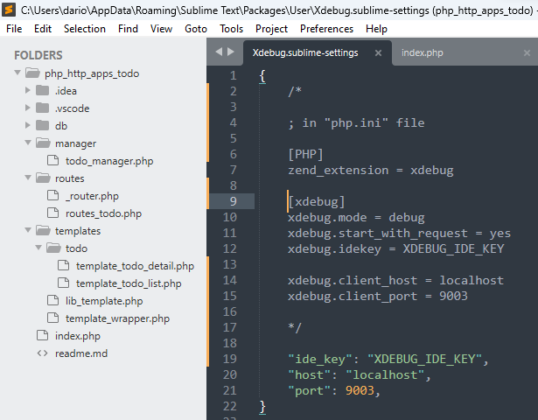Collapse the manager folder arrow
The image size is (538, 420).
pyautogui.click(x=28, y=143)
